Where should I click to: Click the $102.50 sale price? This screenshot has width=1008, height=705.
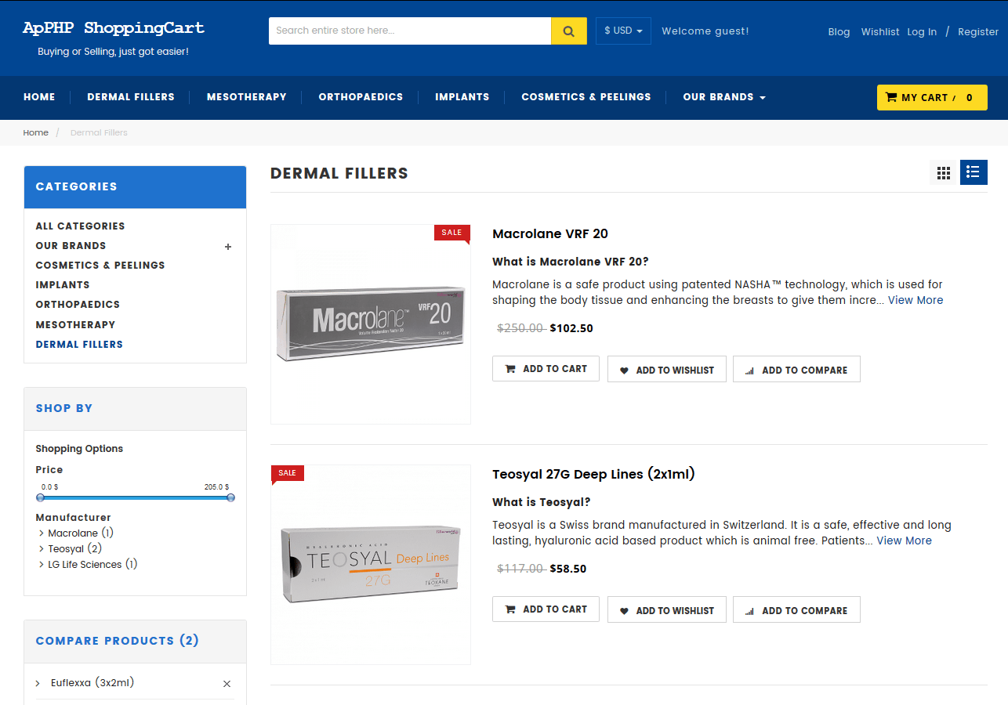pyautogui.click(x=571, y=328)
